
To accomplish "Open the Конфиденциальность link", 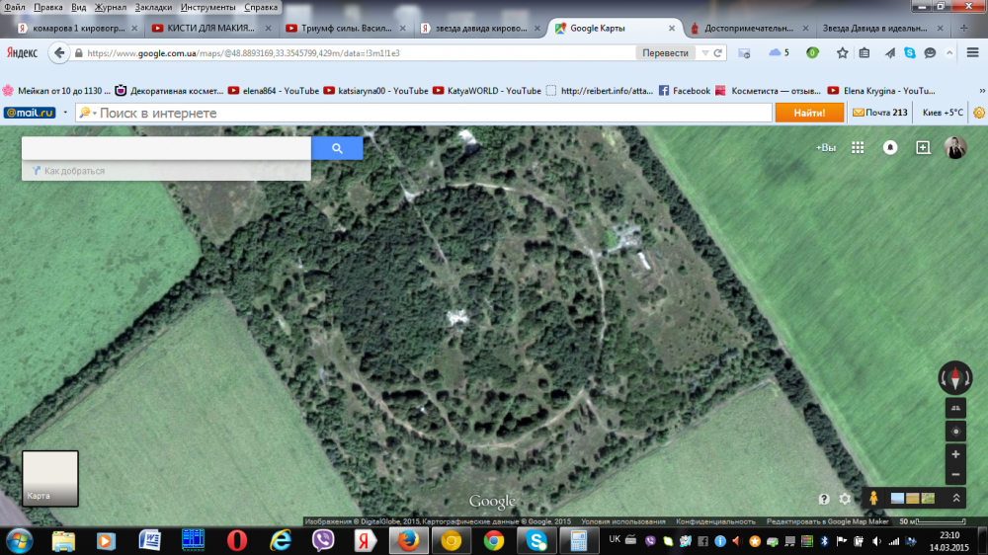I will [715, 521].
